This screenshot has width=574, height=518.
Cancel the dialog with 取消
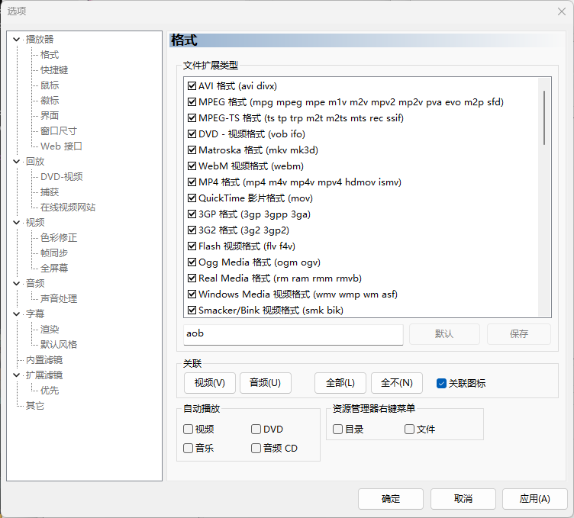[463, 499]
